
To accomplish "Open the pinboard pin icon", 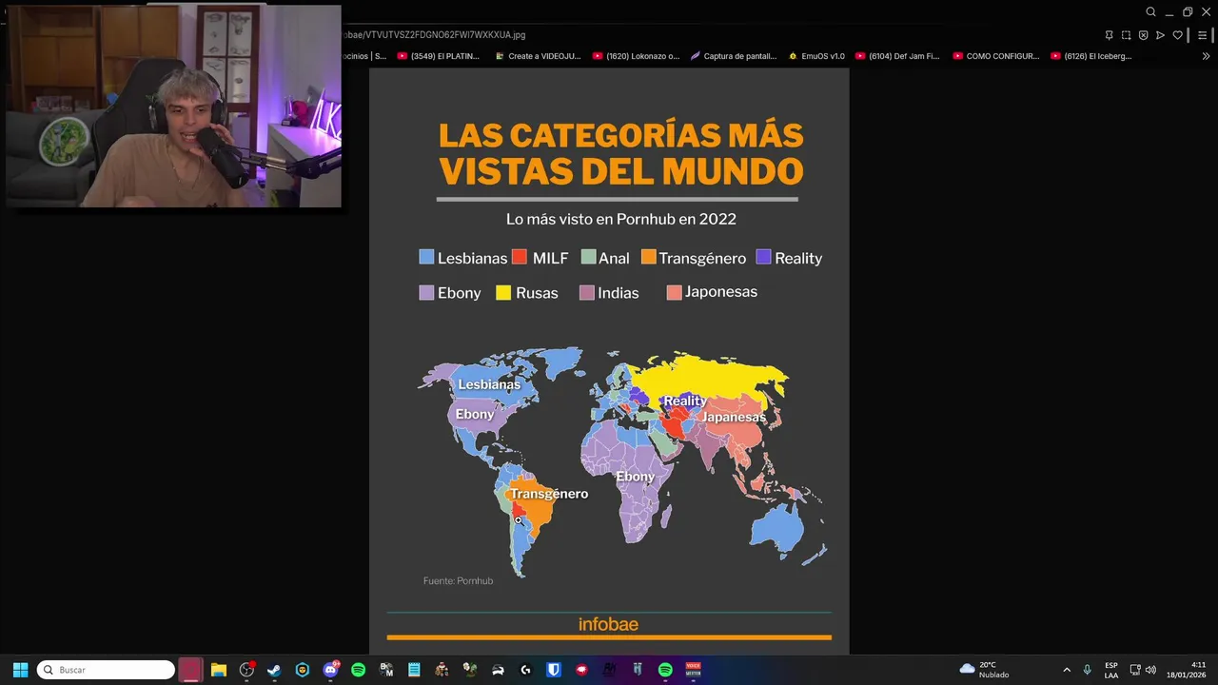I will [1109, 35].
